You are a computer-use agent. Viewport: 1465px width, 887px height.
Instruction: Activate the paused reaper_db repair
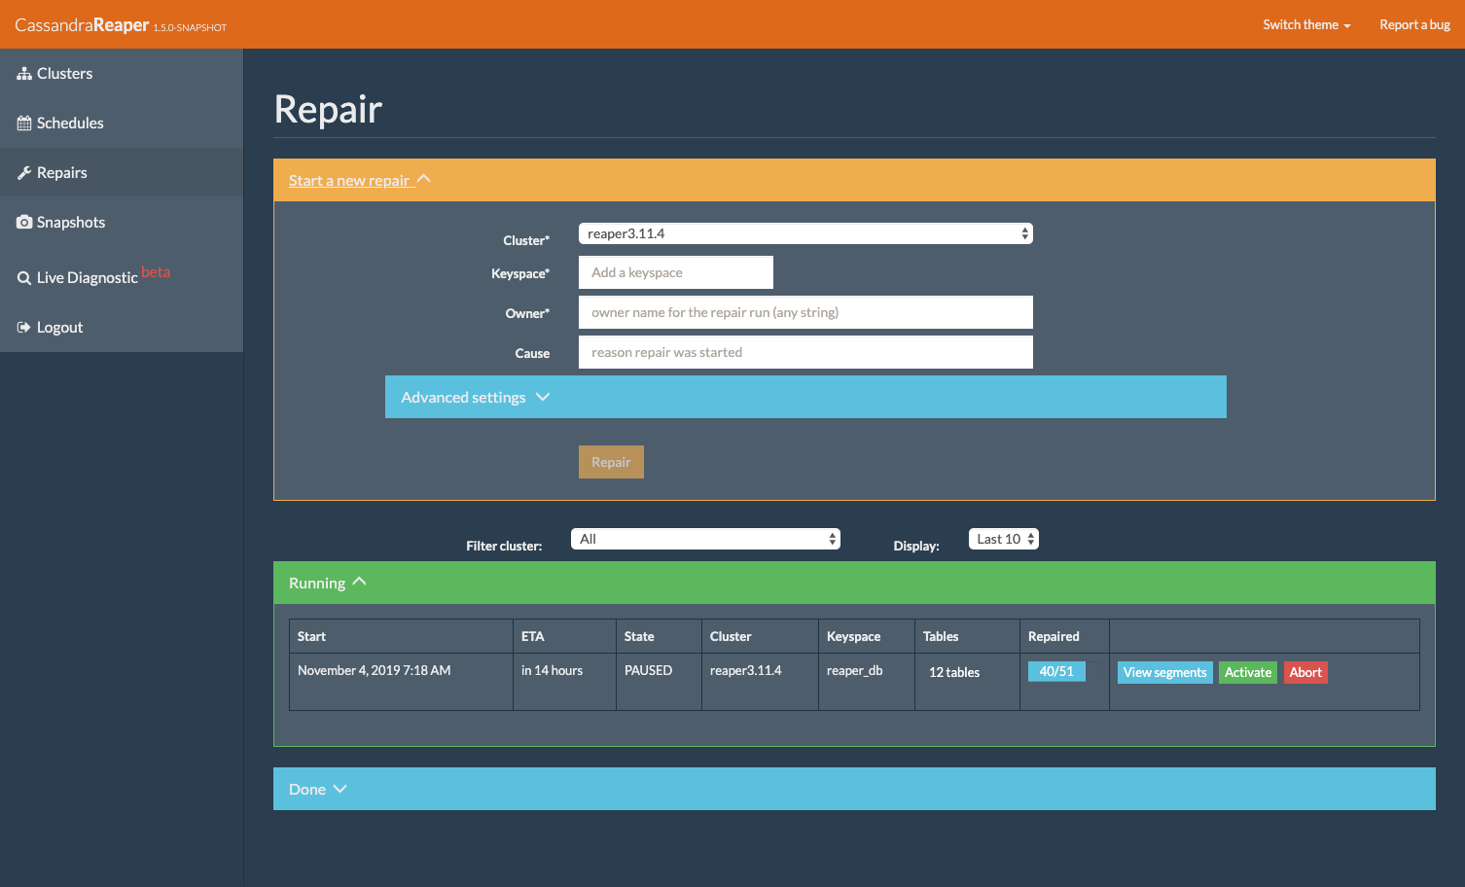[1248, 672]
